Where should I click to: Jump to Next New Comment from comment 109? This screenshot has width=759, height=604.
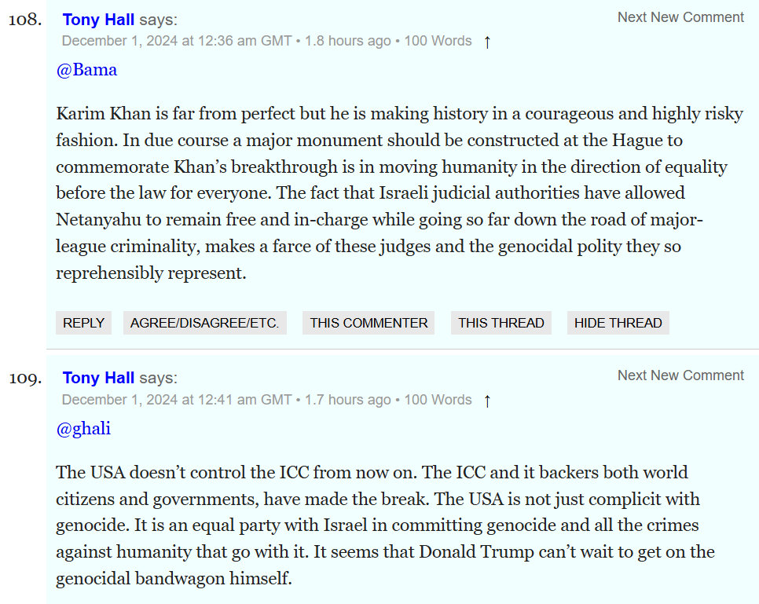click(680, 375)
